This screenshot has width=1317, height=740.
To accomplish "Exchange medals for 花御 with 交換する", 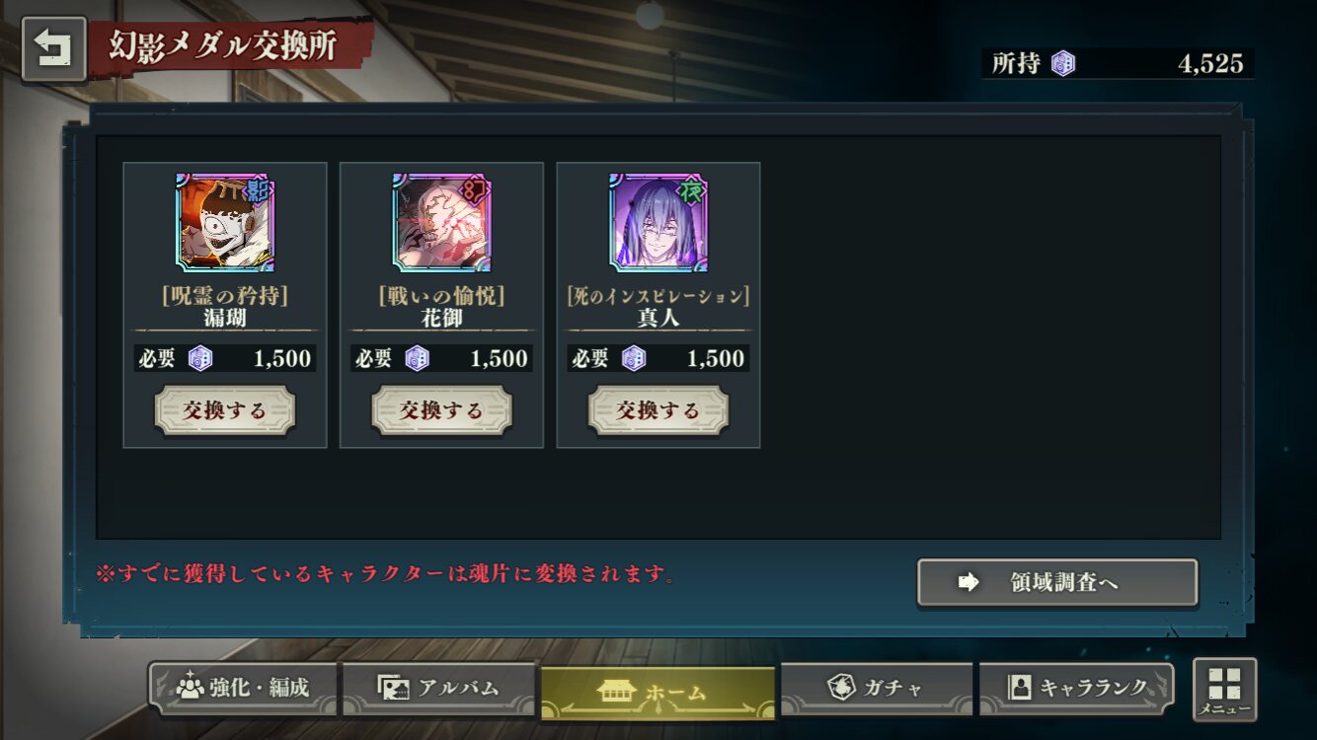I will pos(441,410).
